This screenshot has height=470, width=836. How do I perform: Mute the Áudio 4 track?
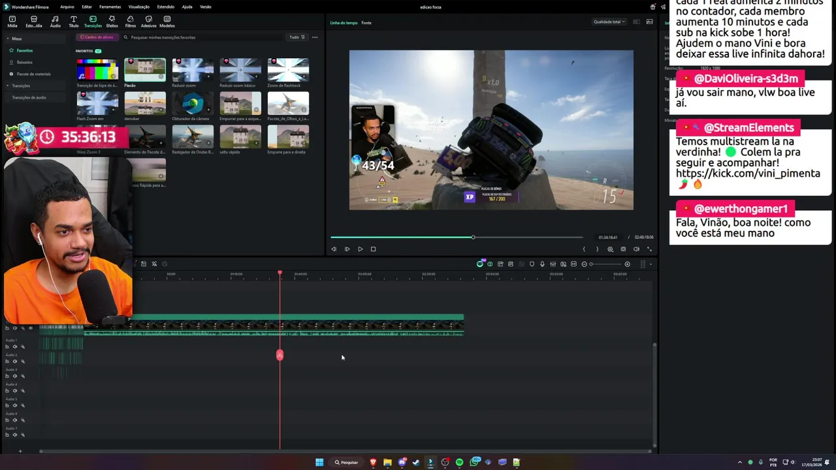pyautogui.click(x=15, y=390)
